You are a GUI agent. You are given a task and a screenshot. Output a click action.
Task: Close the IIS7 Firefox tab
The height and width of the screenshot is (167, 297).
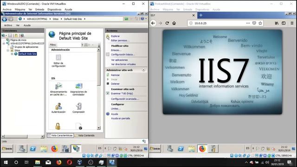[x=194, y=15]
